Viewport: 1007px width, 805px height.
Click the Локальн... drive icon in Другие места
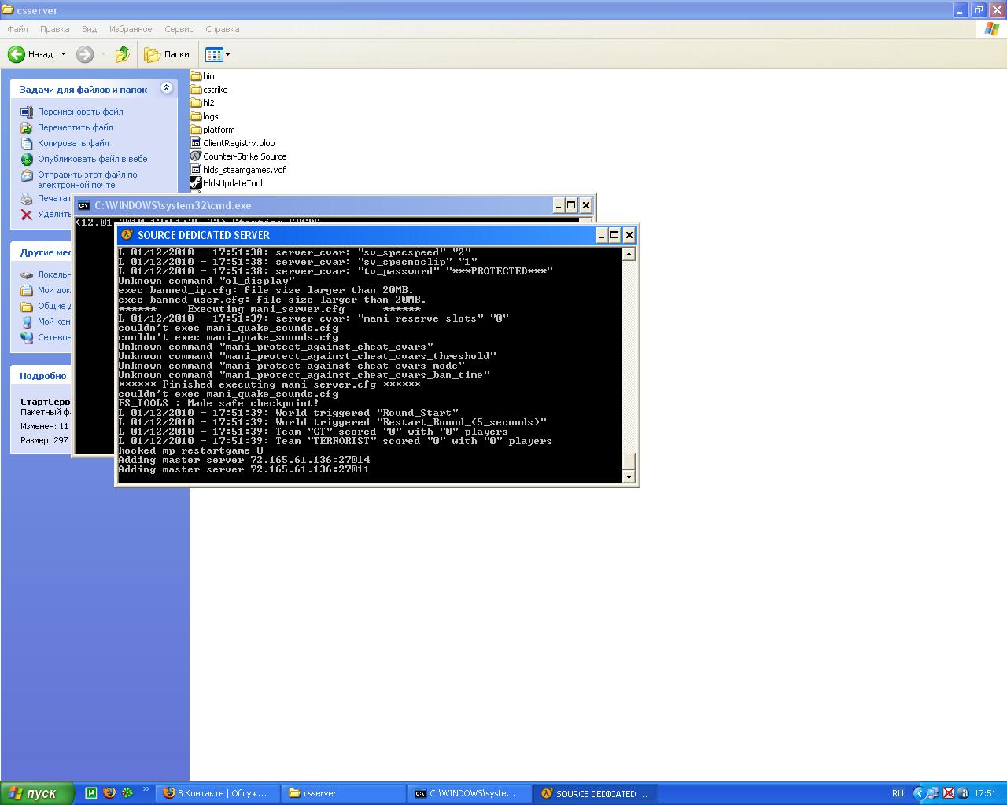[27, 274]
